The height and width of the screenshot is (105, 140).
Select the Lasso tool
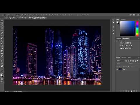2,26
